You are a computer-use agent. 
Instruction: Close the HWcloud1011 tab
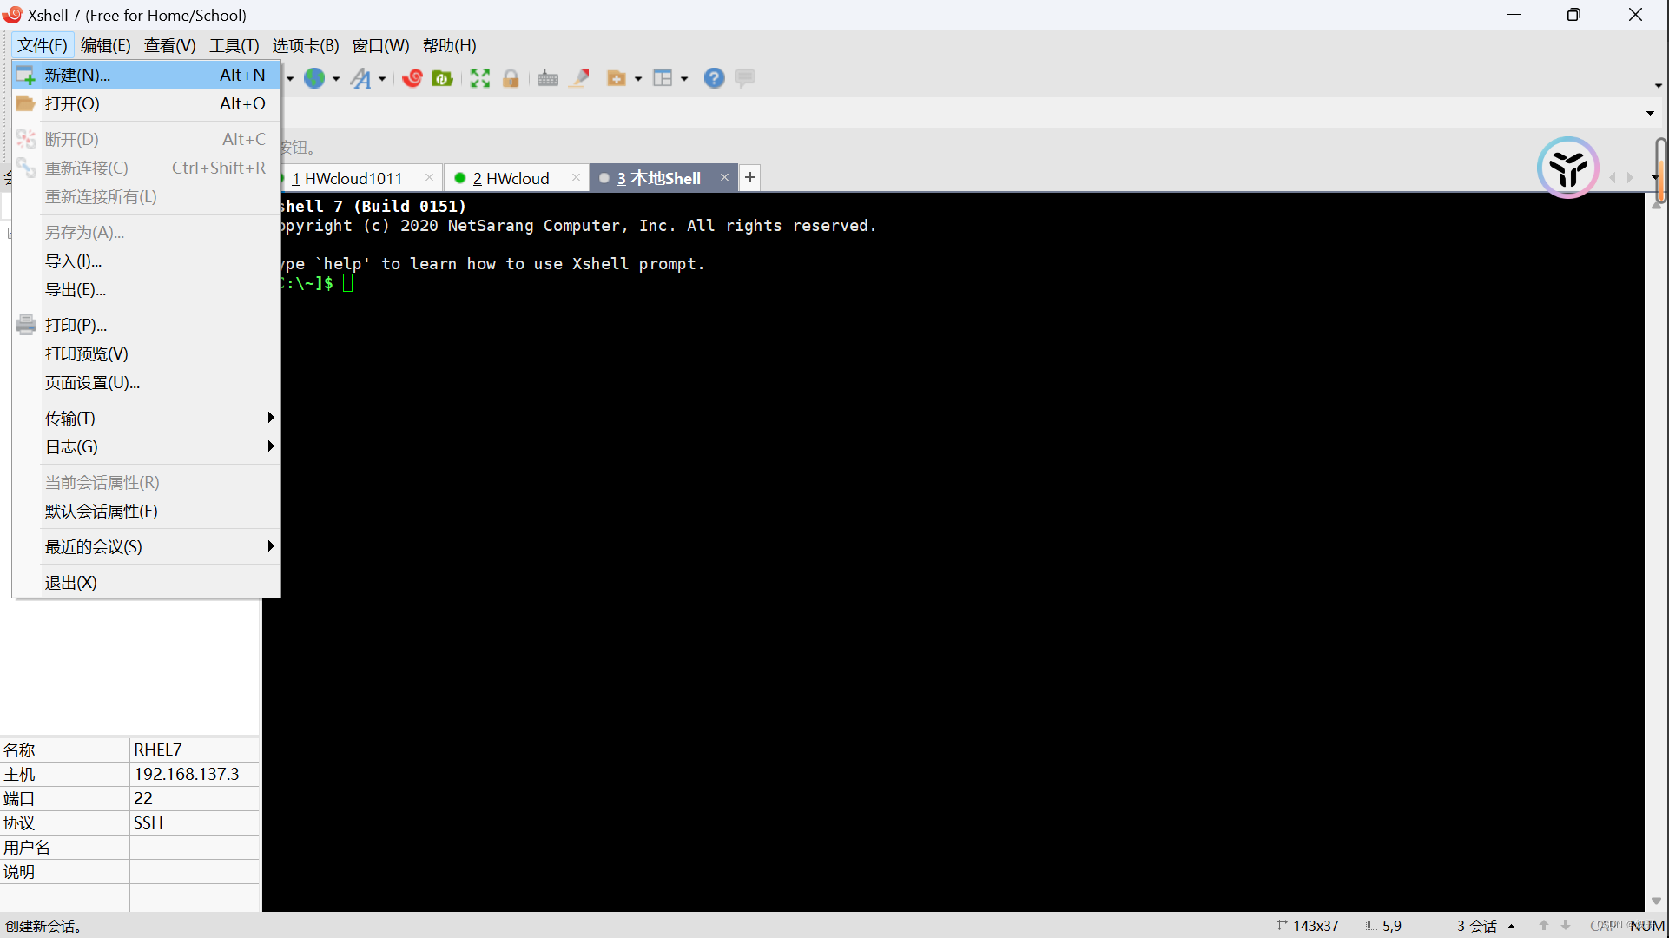429,177
